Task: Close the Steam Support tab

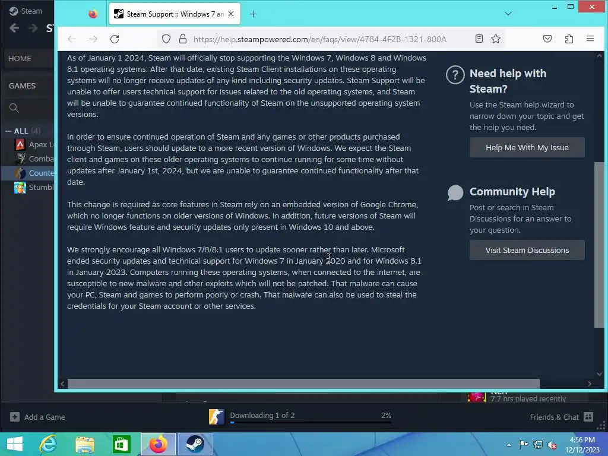Action: pos(231,14)
